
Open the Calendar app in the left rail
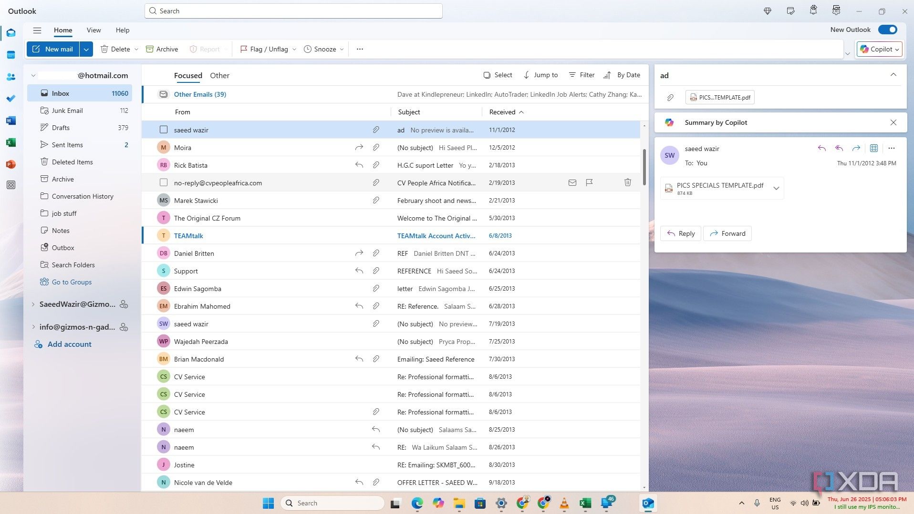coord(11,55)
